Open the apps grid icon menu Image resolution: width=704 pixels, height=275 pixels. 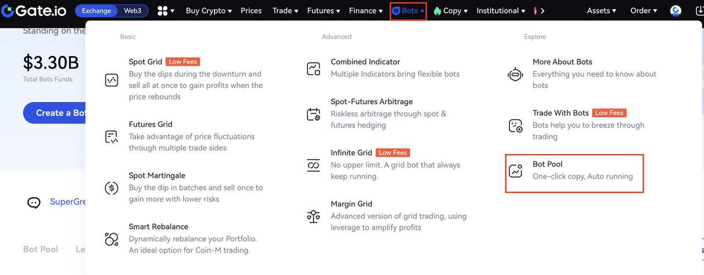[166, 10]
